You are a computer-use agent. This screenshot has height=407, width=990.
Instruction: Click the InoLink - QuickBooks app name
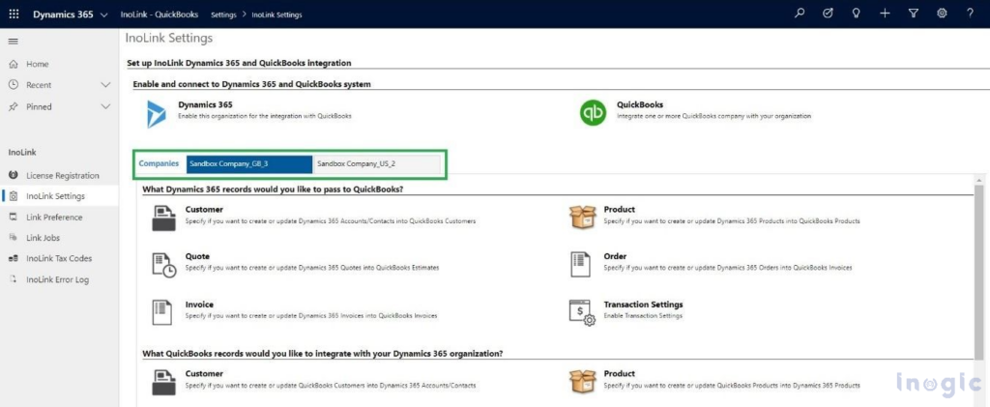pos(160,15)
